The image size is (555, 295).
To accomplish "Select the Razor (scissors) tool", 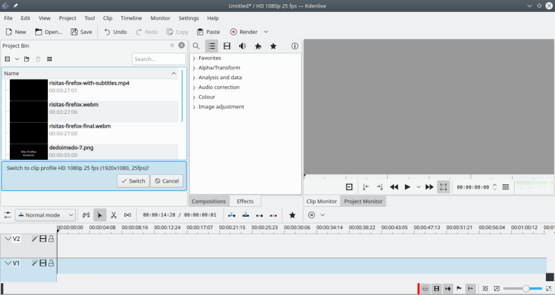I will click(x=114, y=215).
